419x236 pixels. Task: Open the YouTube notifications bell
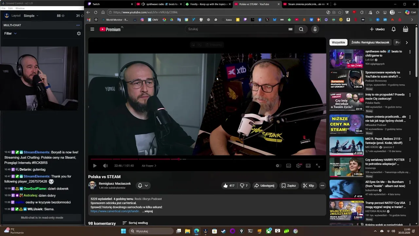pyautogui.click(x=393, y=29)
